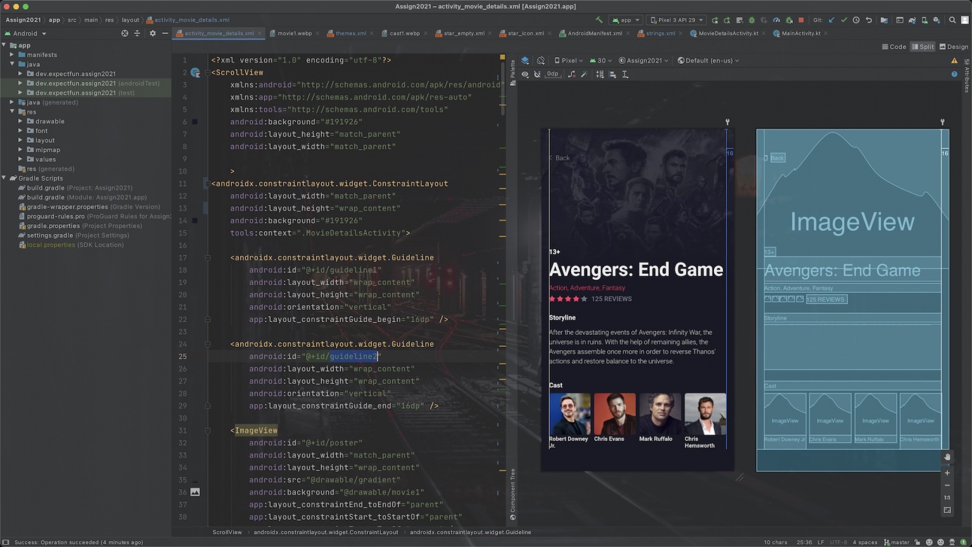The image size is (972, 547).
Task: Hide the Project tool window
Action: tap(165, 33)
